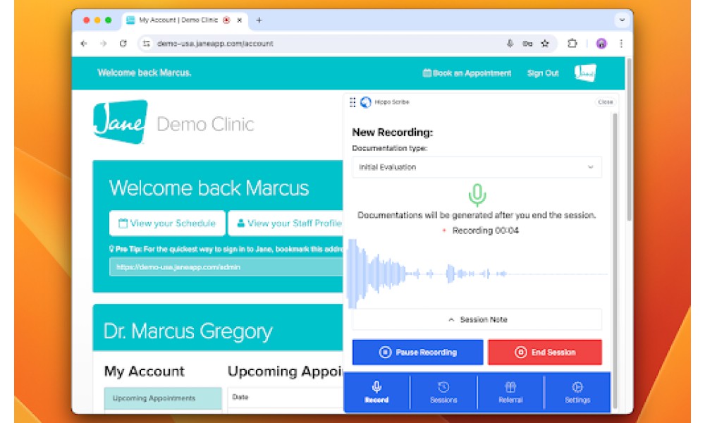Click the red End Session button

tap(544, 352)
